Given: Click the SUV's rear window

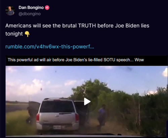Looking at the screenshot, I should click(57, 107).
